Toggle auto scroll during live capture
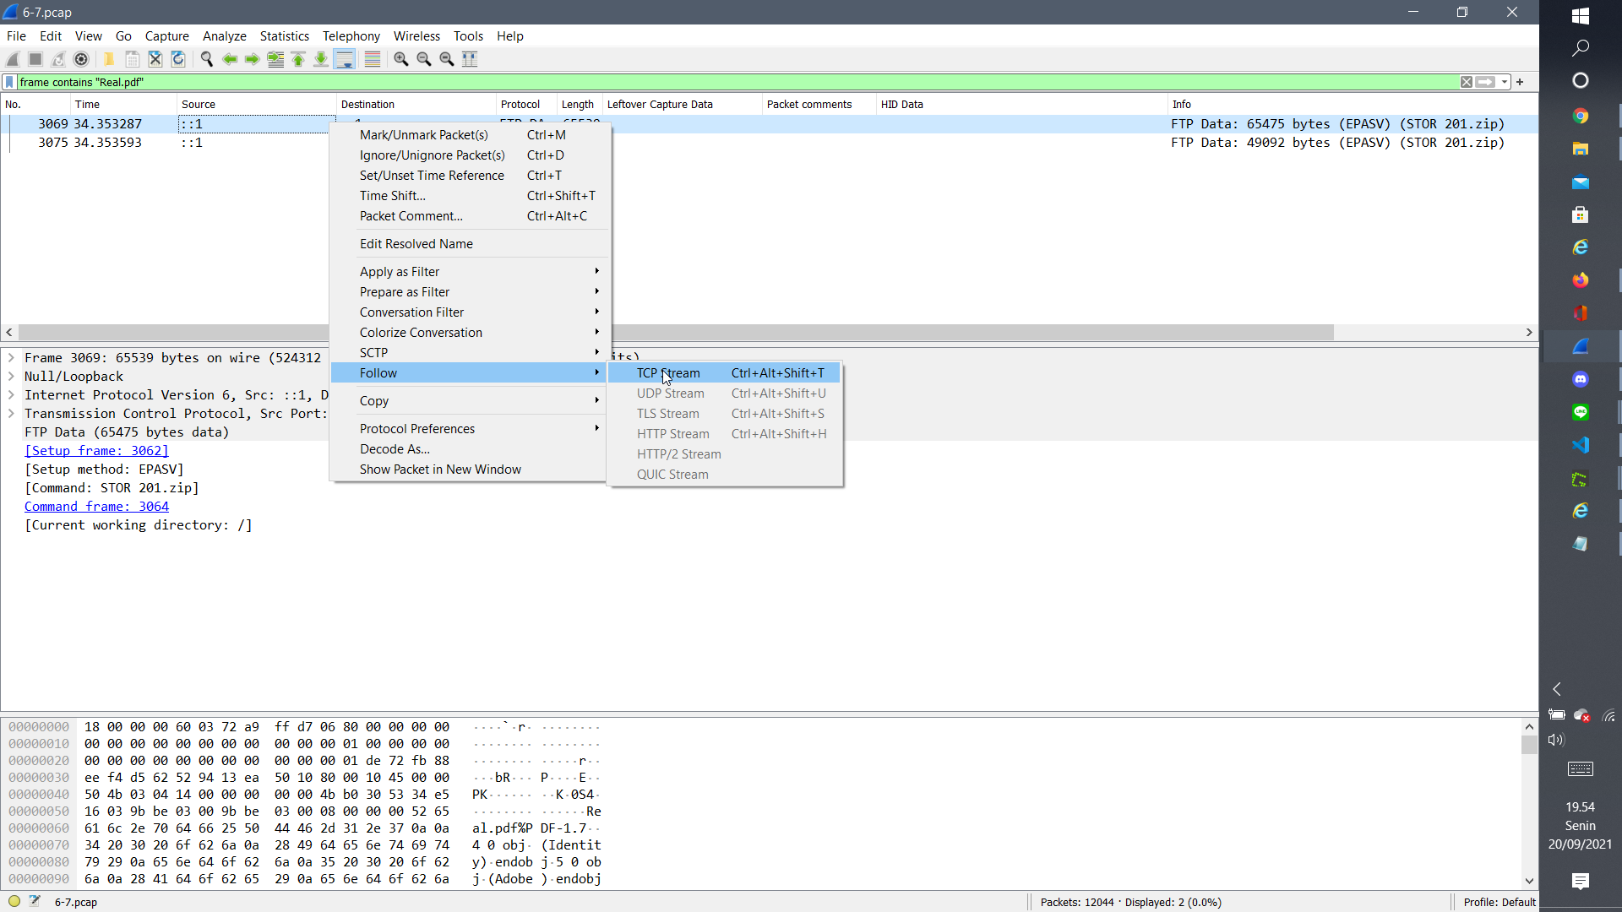1622x912 pixels. click(x=344, y=59)
